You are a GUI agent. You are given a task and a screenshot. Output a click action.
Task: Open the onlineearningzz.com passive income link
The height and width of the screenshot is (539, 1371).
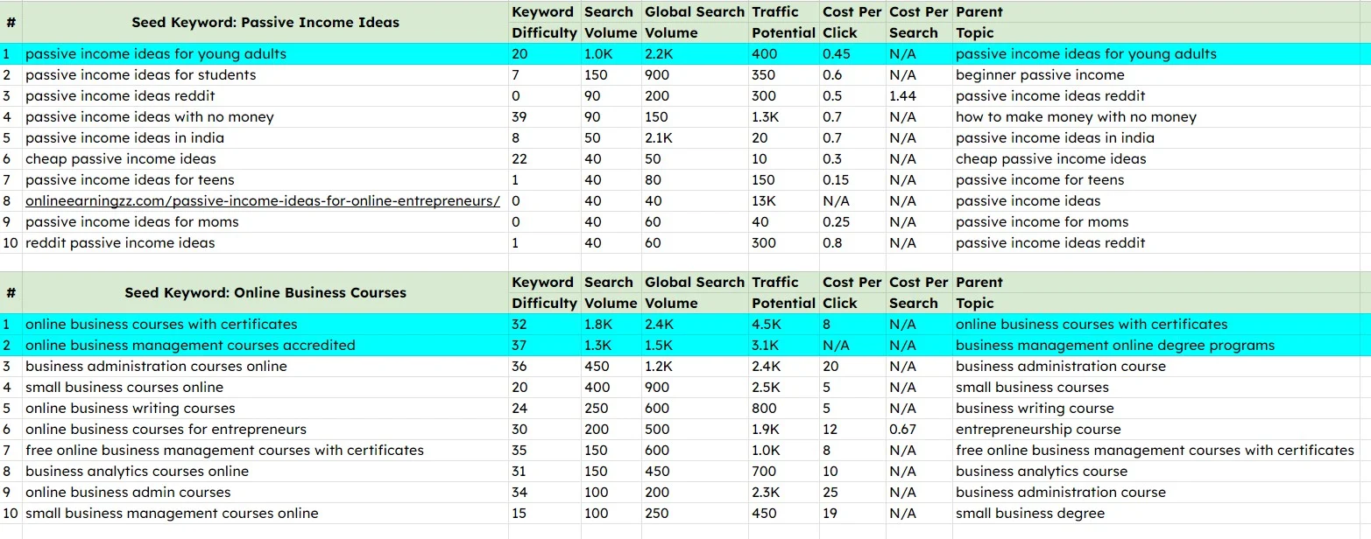coord(263,201)
